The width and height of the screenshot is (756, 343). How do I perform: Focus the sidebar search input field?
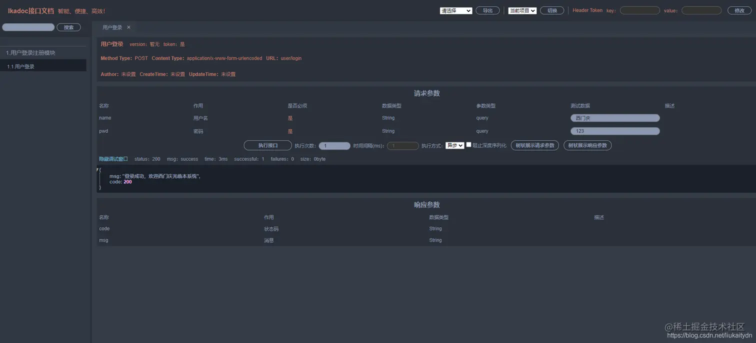28,27
